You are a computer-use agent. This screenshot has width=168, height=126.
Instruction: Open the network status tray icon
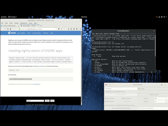tap(159, 17)
